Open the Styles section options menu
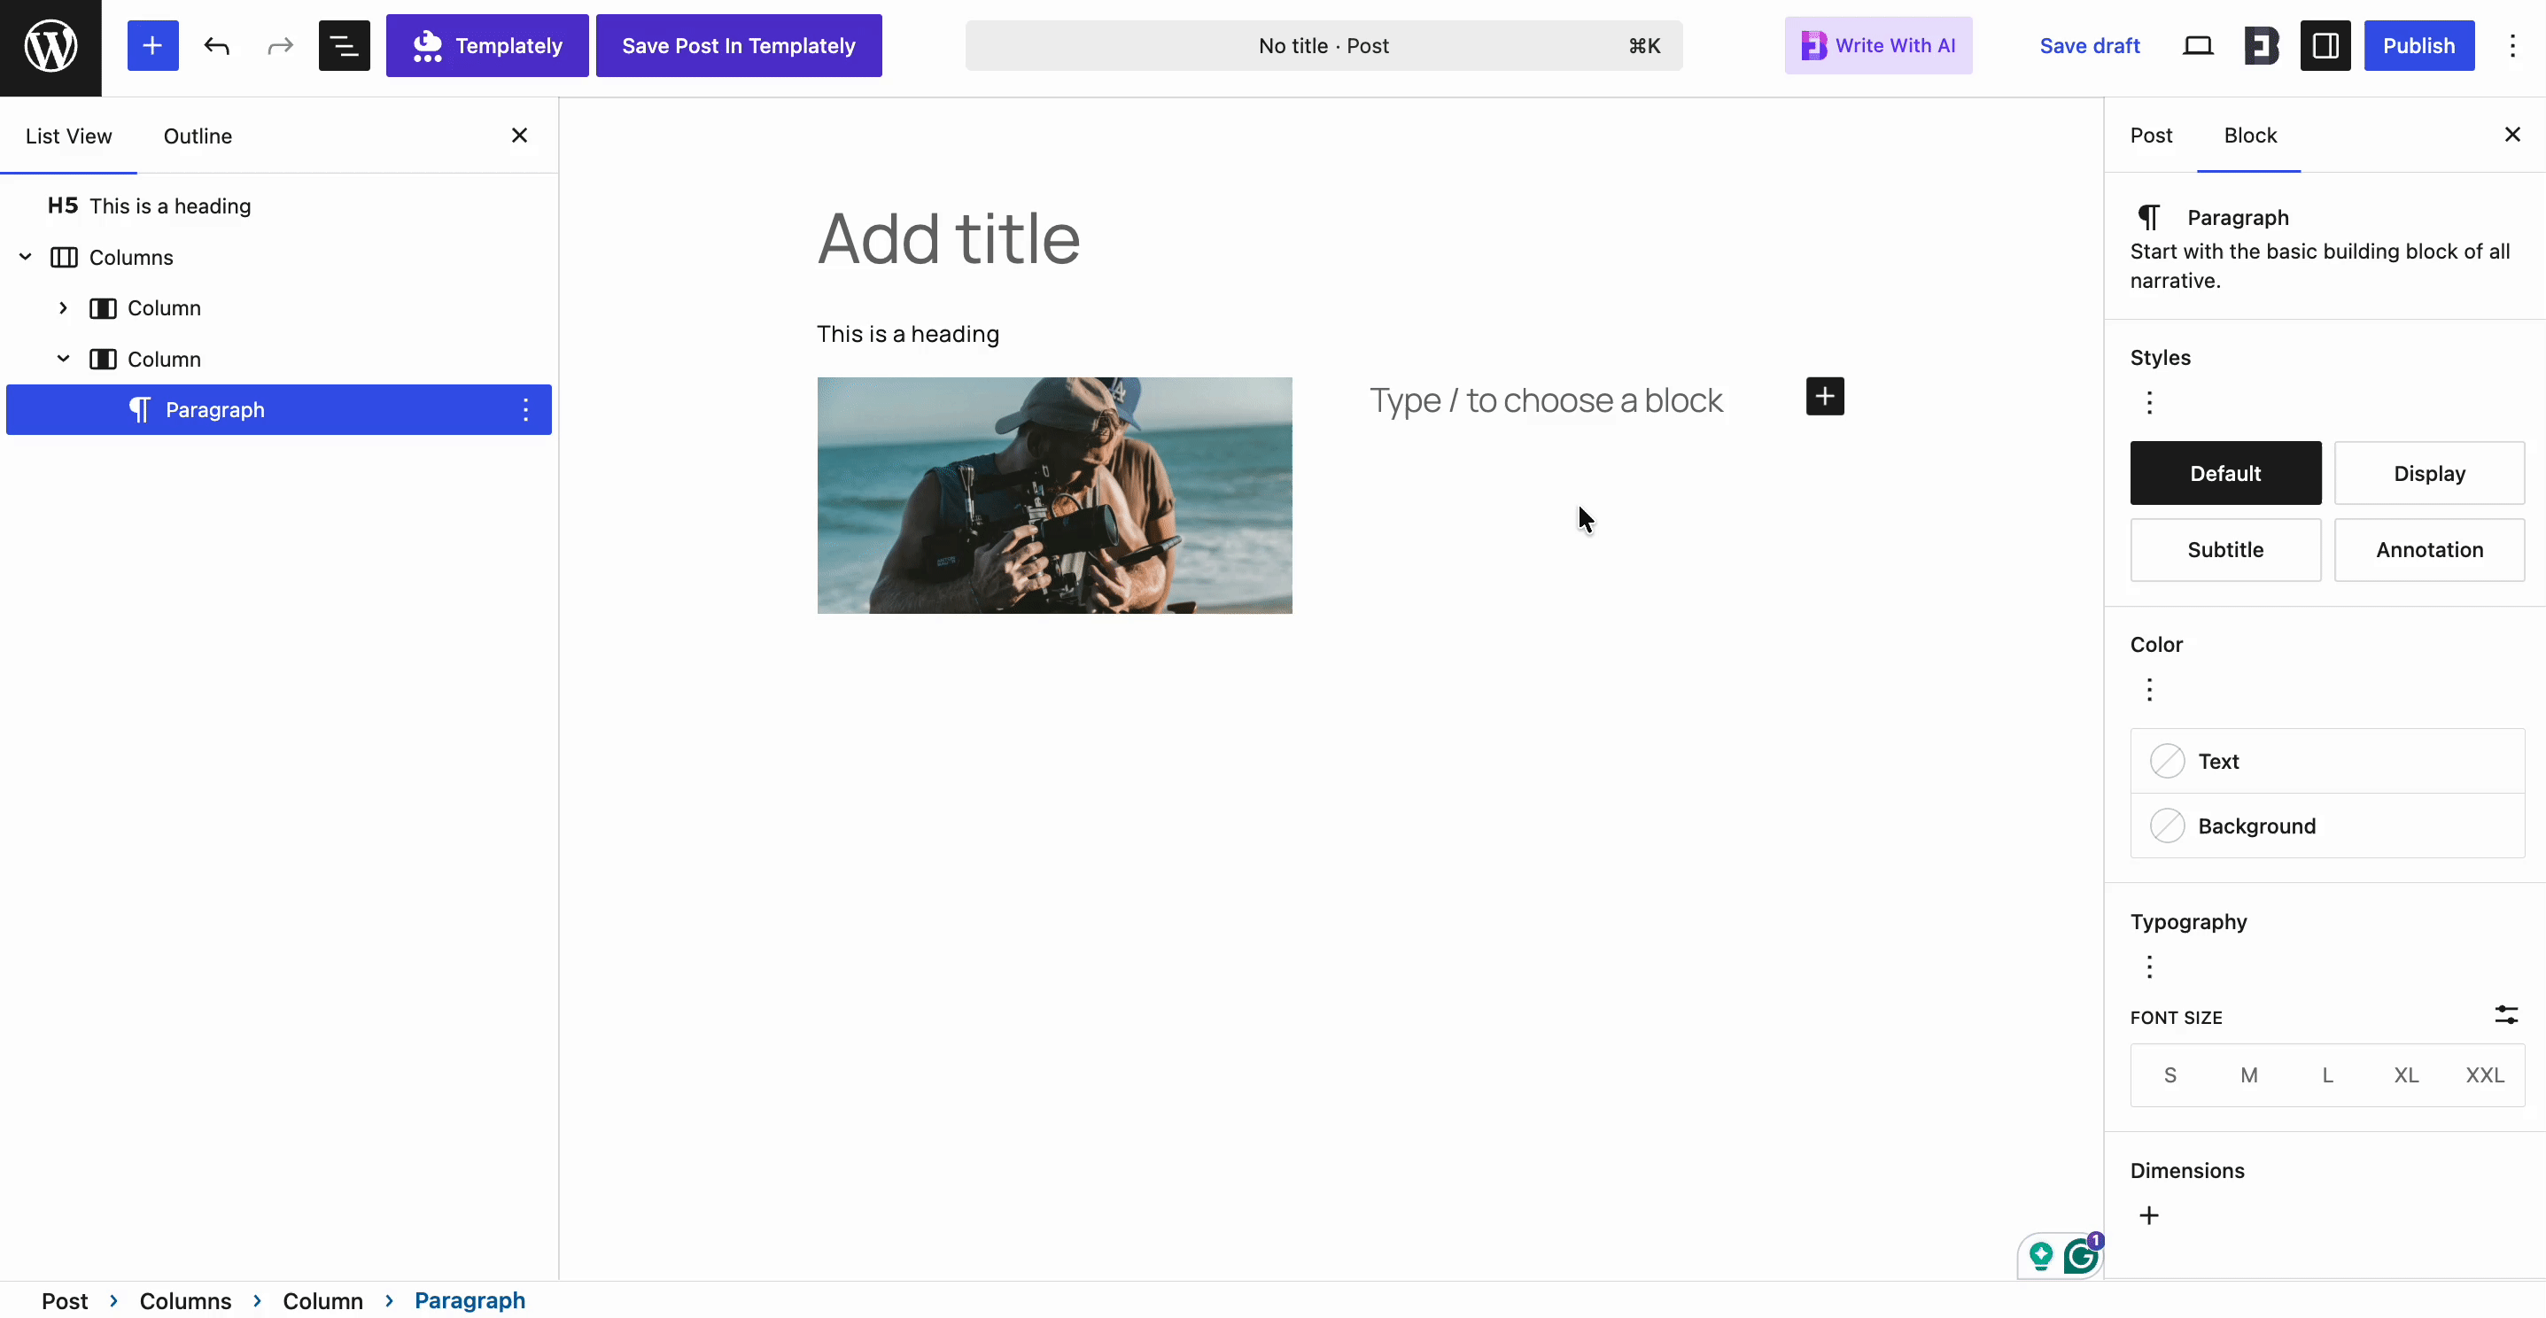 click(x=2148, y=402)
